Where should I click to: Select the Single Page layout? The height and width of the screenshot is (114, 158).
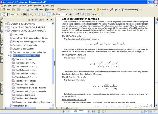[142, 111]
